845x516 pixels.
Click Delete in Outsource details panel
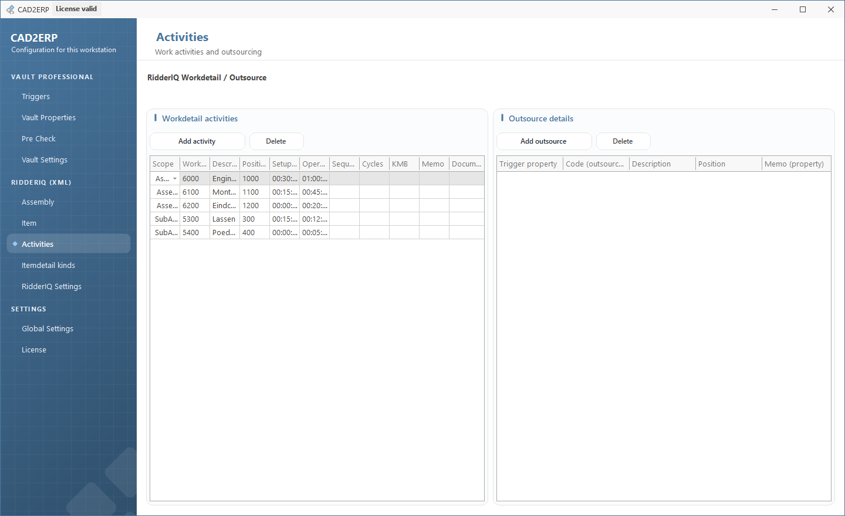tap(623, 141)
